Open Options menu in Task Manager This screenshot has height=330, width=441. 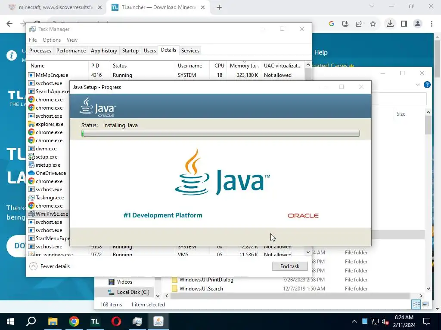(x=52, y=40)
